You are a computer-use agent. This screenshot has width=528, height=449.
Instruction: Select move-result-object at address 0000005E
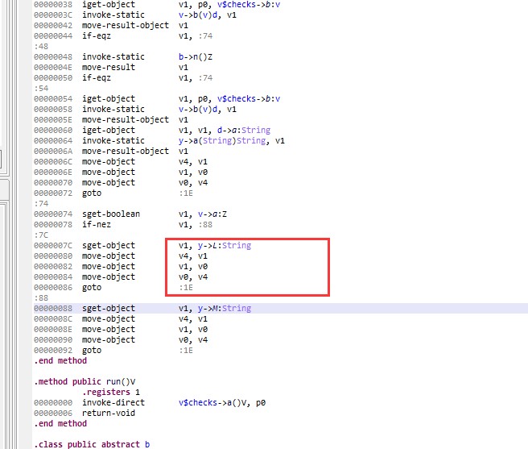tap(126, 119)
